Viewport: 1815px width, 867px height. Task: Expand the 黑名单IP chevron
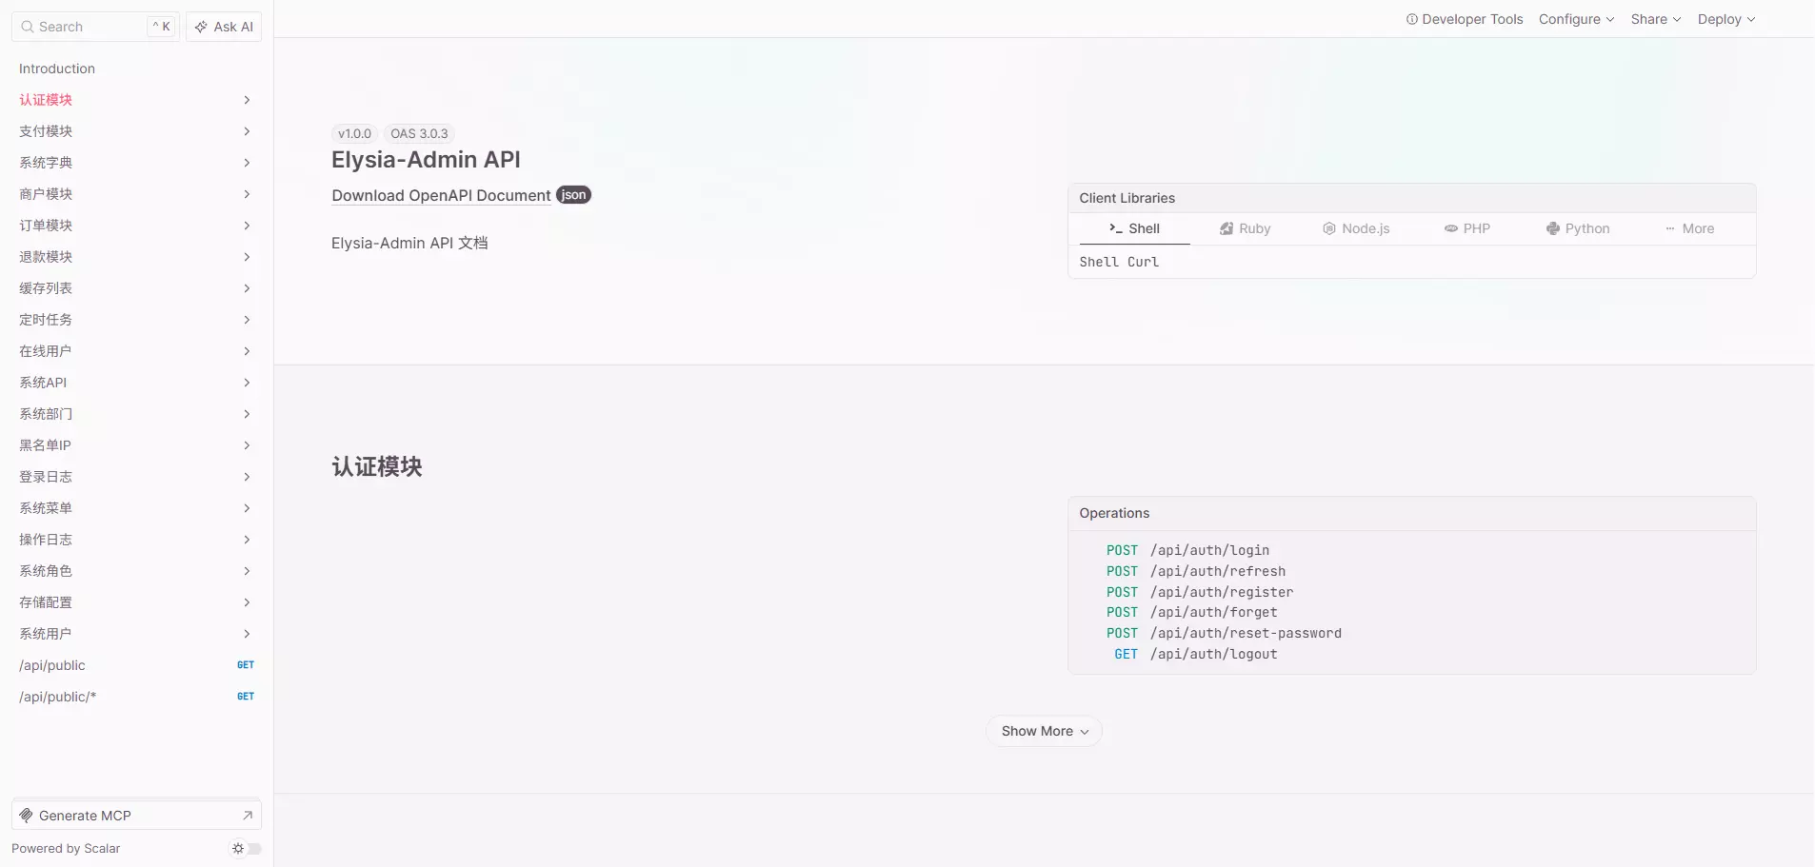coord(247,445)
